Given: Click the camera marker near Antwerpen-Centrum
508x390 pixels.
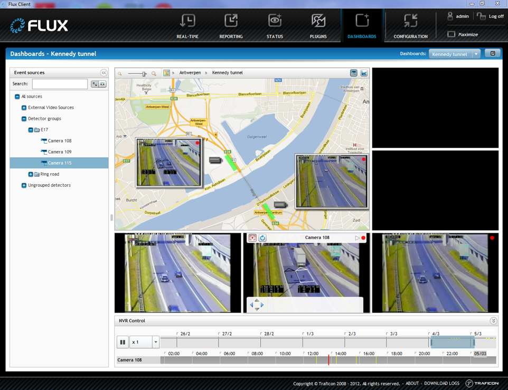Looking at the screenshot, I should click(280, 205).
